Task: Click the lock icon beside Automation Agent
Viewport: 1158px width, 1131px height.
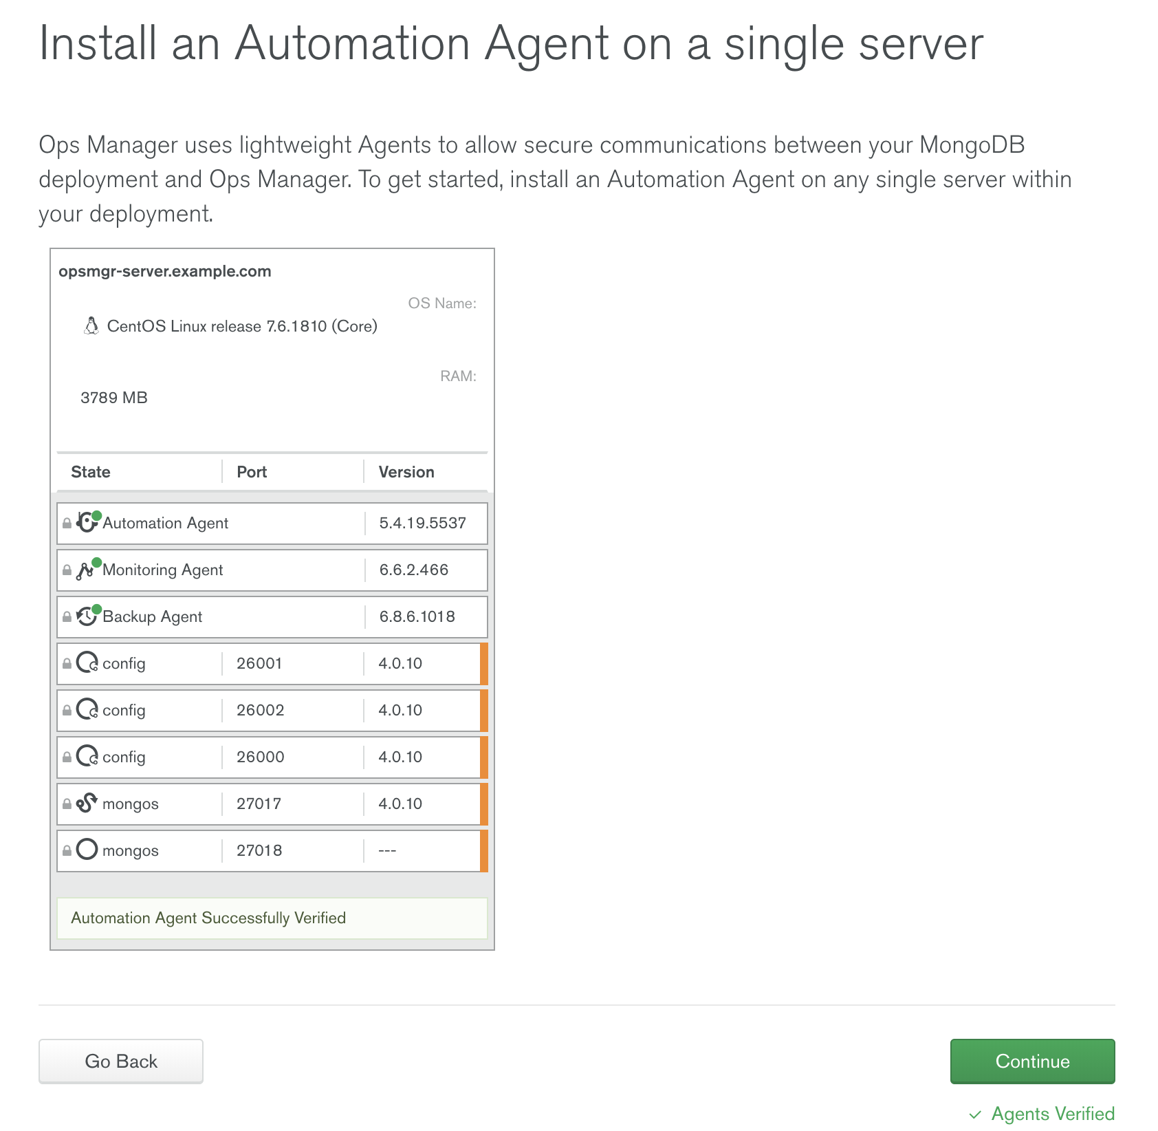Action: [67, 524]
